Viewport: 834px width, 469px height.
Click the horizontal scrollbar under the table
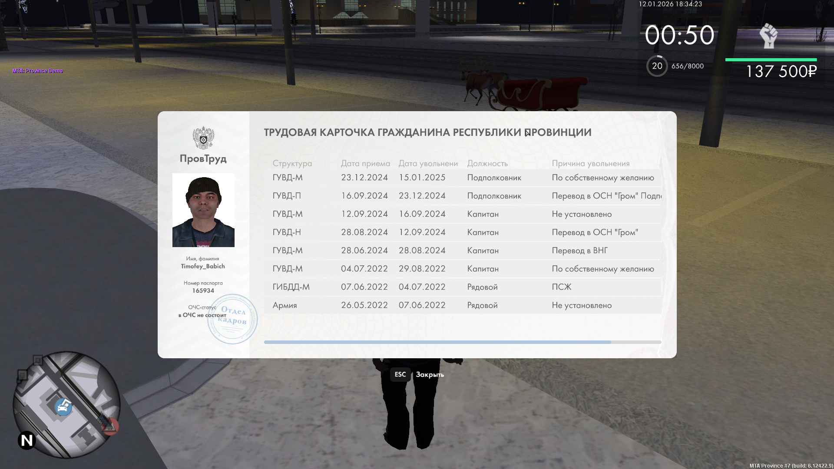(437, 342)
